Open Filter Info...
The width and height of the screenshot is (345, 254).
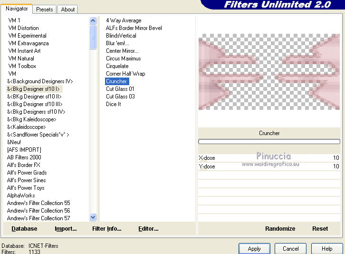107,229
